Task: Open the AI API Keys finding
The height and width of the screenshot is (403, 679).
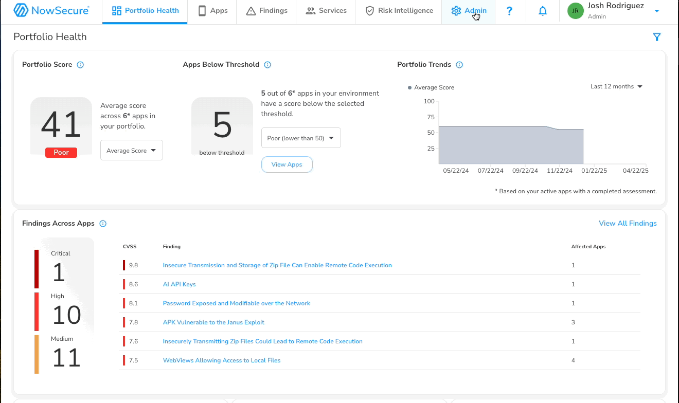Action: click(x=179, y=284)
